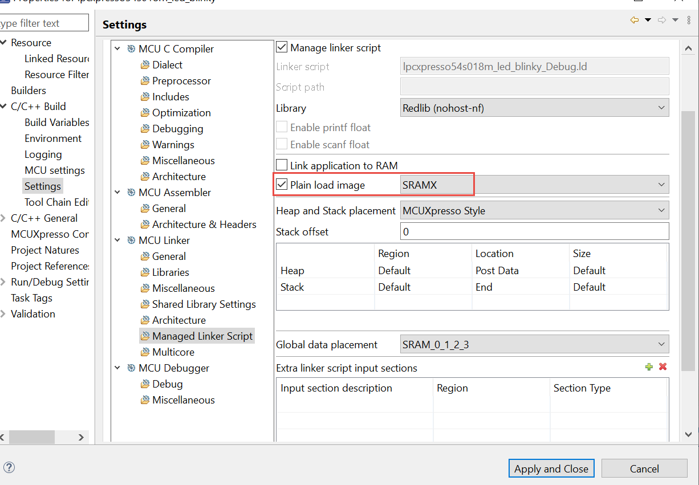Click the back navigation arrow icon

[634, 19]
